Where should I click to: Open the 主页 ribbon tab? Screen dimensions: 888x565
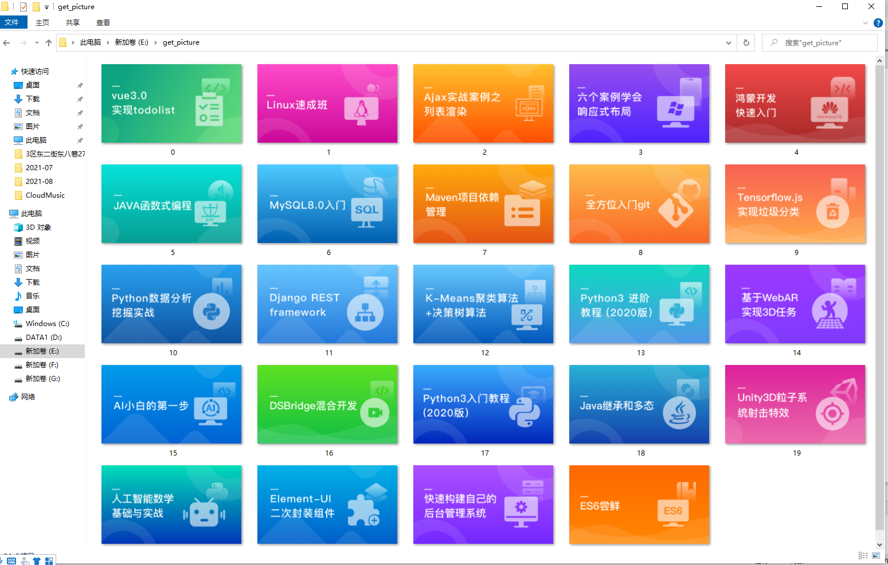(42, 23)
